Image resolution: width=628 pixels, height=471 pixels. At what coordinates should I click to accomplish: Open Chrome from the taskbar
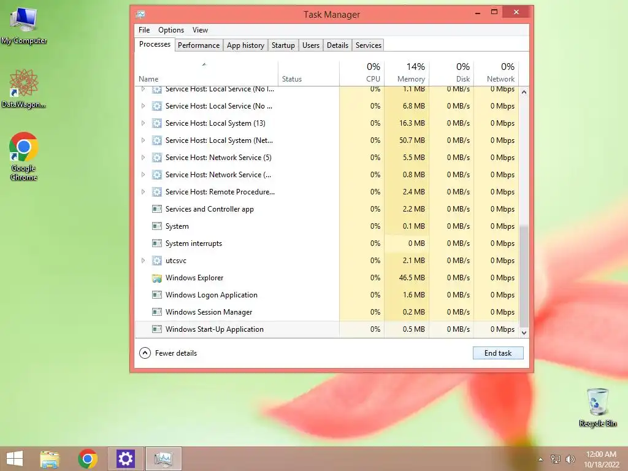(88, 459)
